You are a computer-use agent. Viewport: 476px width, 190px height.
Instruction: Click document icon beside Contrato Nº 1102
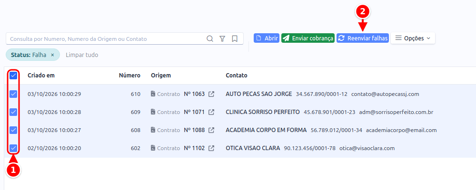[153, 148]
